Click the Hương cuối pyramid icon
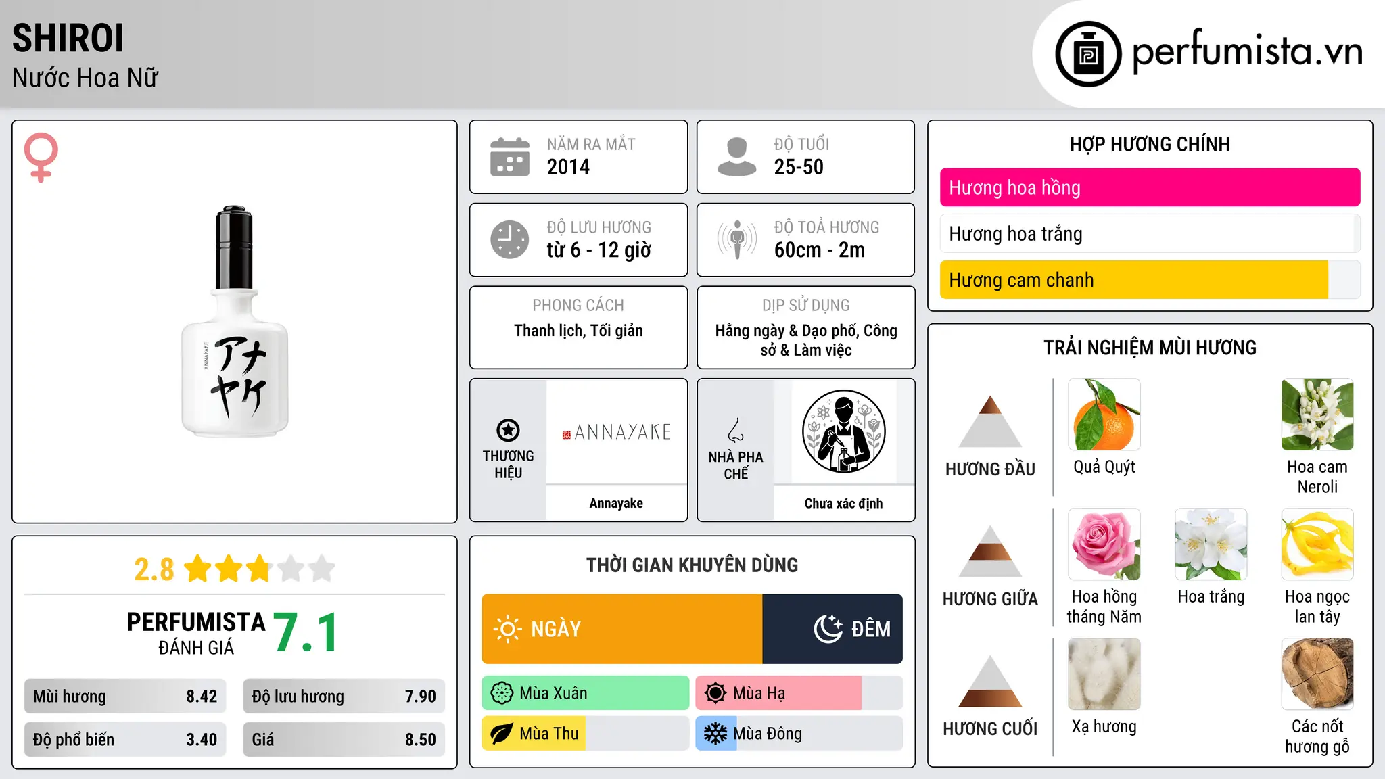This screenshot has height=779, width=1385. [x=990, y=681]
